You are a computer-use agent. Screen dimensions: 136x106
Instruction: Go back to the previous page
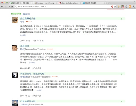click(2, 7)
